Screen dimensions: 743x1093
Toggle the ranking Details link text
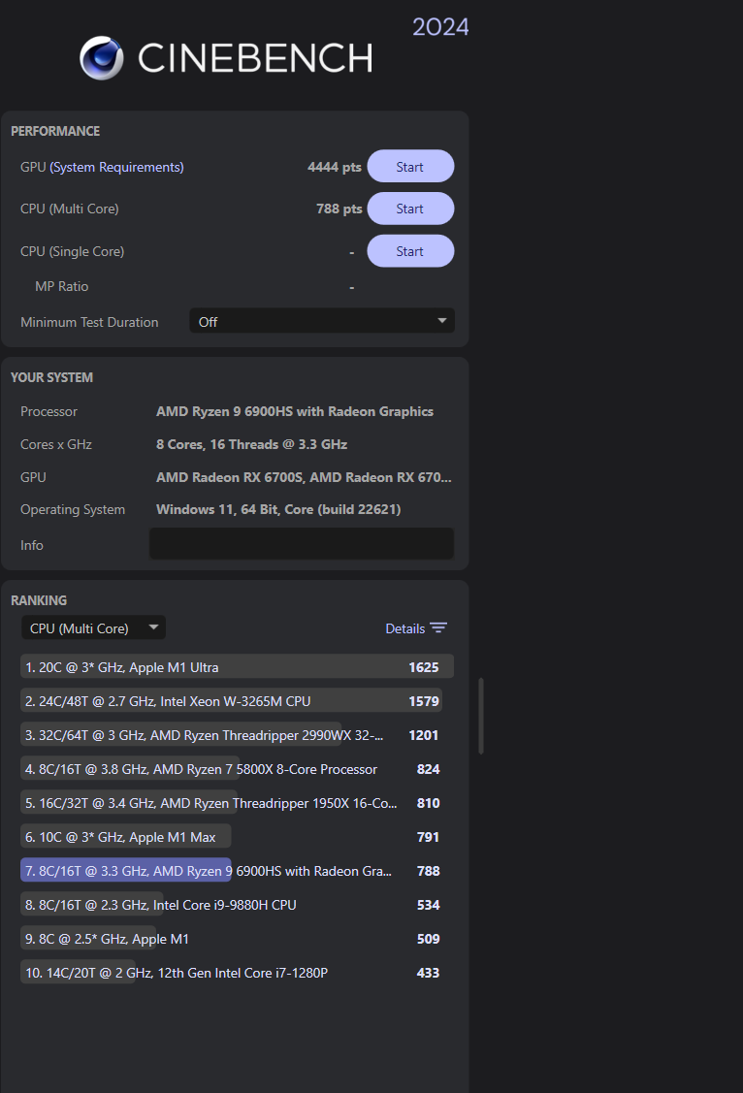coord(404,628)
